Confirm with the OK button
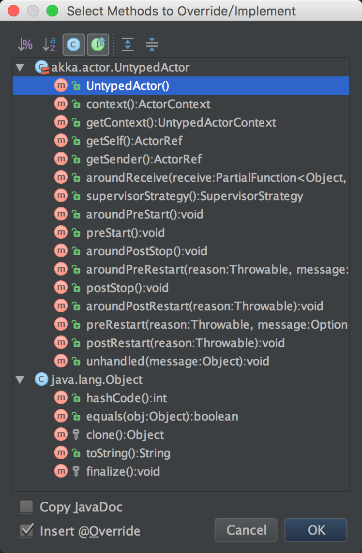The image size is (362, 553). pyautogui.click(x=316, y=530)
